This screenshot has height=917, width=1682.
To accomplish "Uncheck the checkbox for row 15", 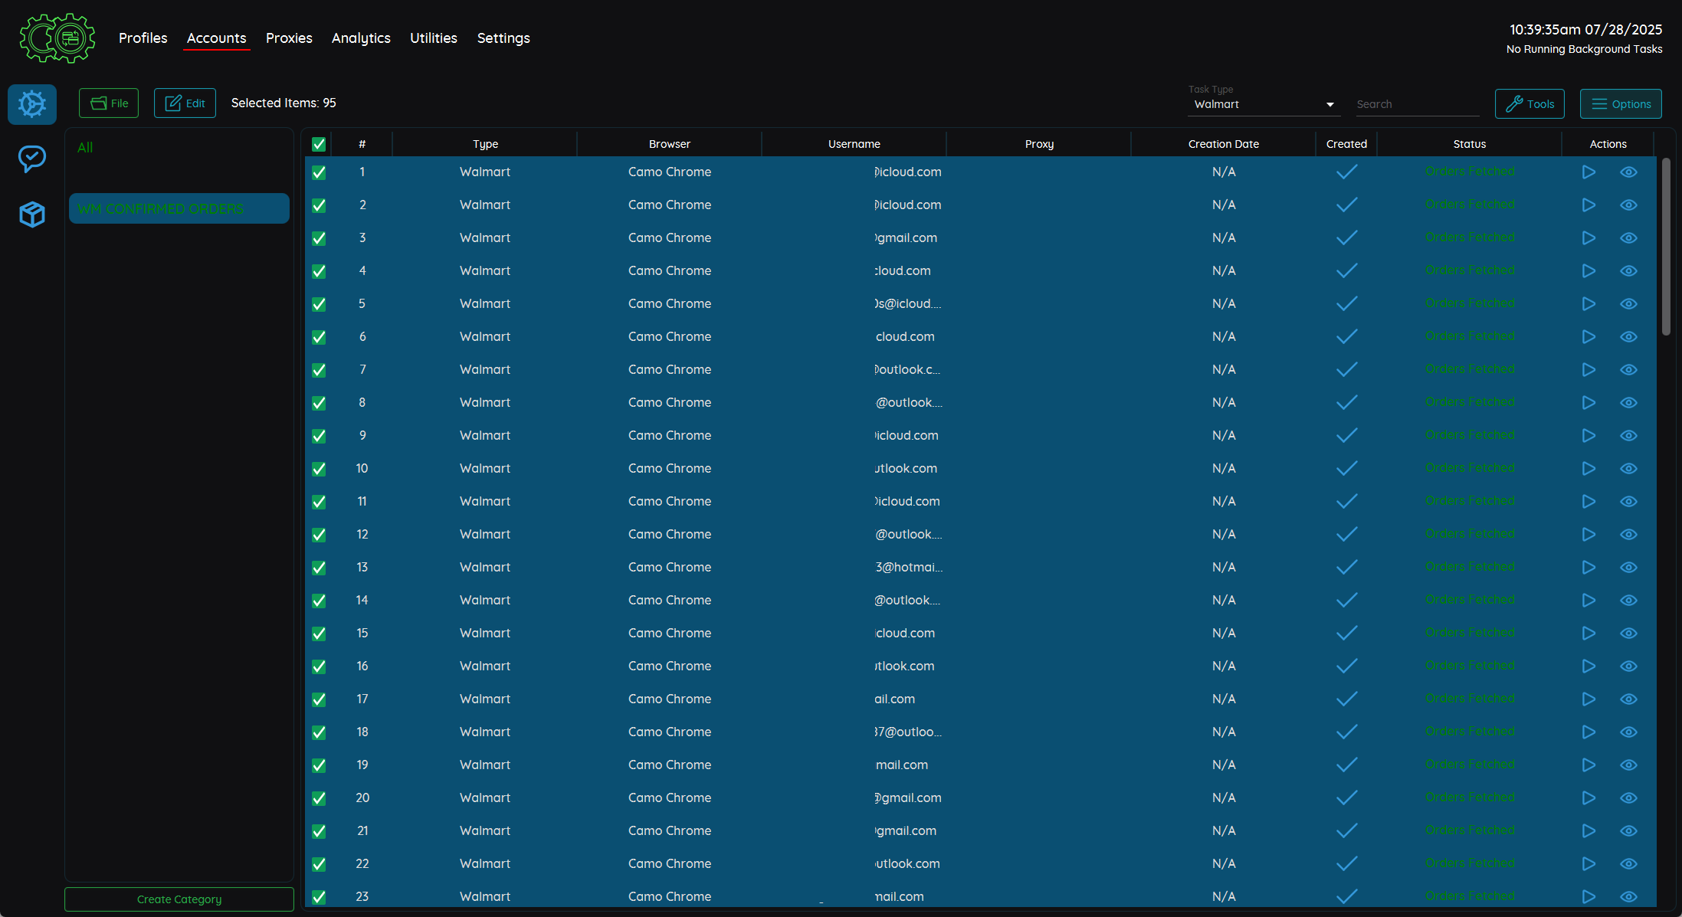I will (x=319, y=634).
